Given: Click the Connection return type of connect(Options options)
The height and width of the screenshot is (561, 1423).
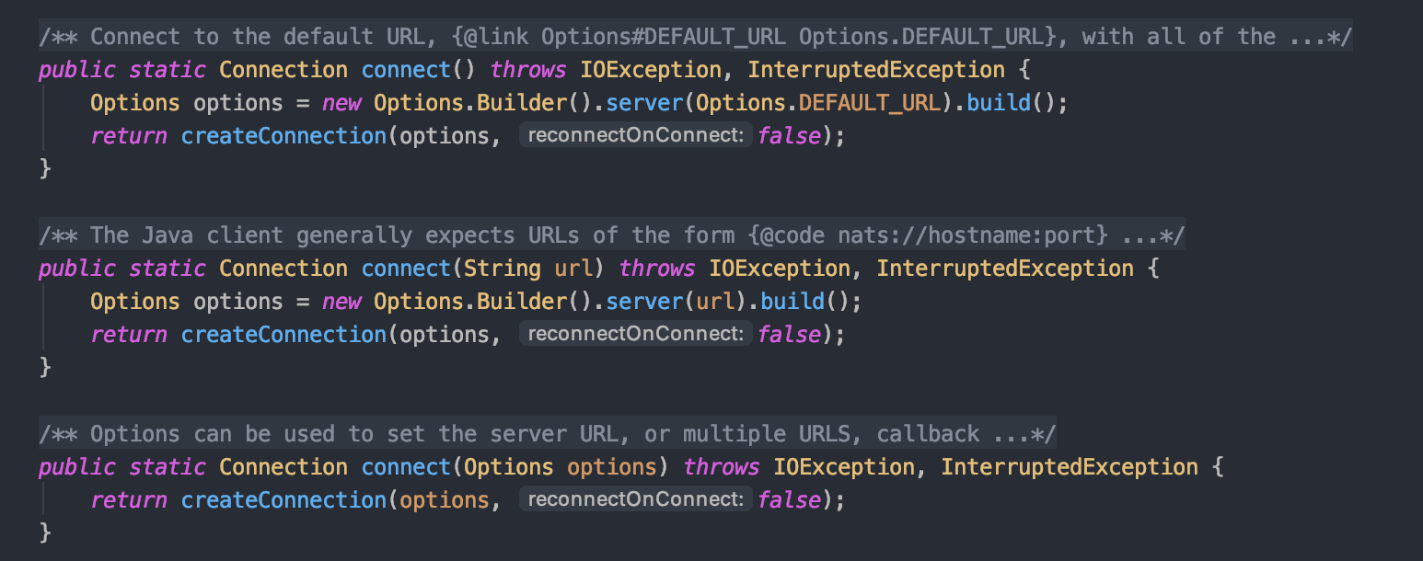Looking at the screenshot, I should [x=283, y=467].
